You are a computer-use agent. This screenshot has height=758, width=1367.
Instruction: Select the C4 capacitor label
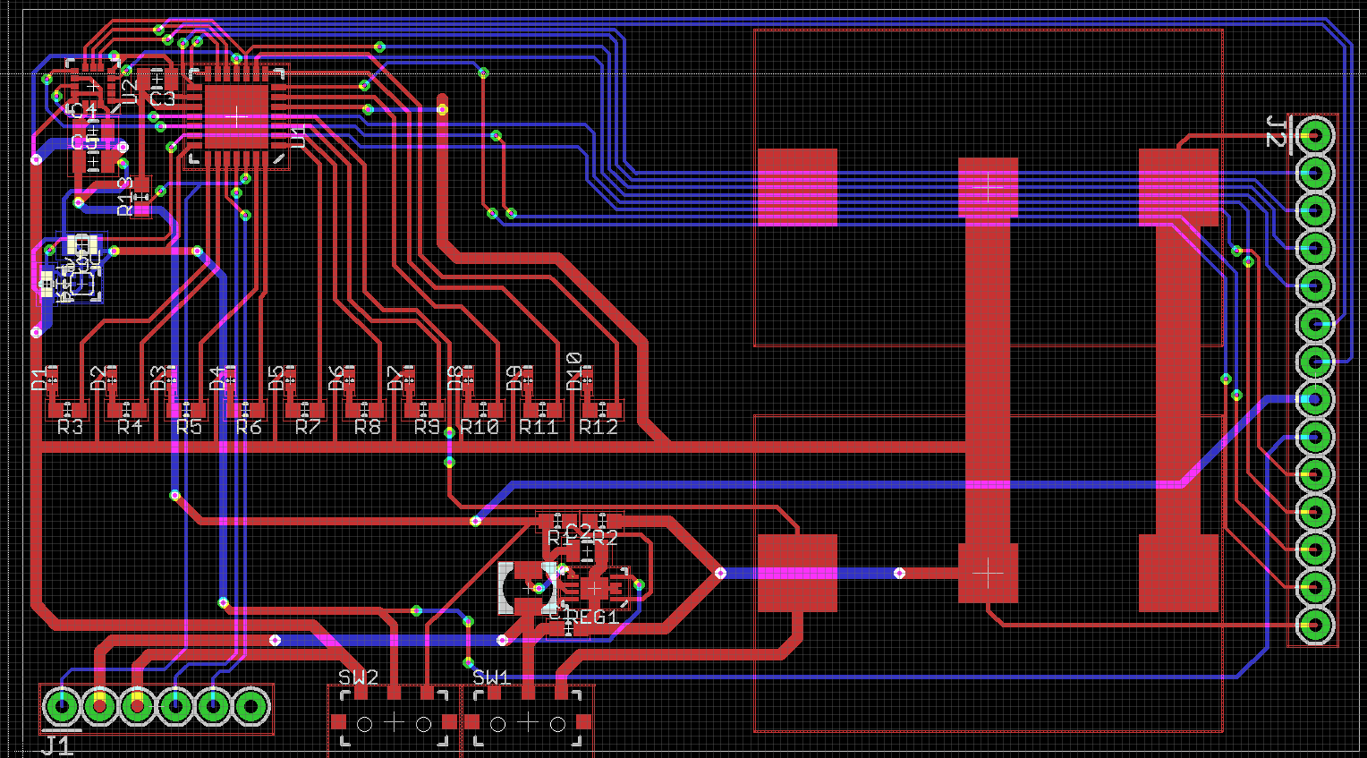coord(84,111)
